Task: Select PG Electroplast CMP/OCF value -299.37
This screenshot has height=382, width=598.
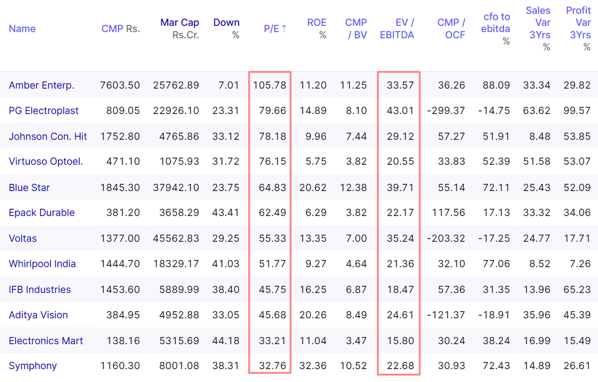Action: pos(446,111)
